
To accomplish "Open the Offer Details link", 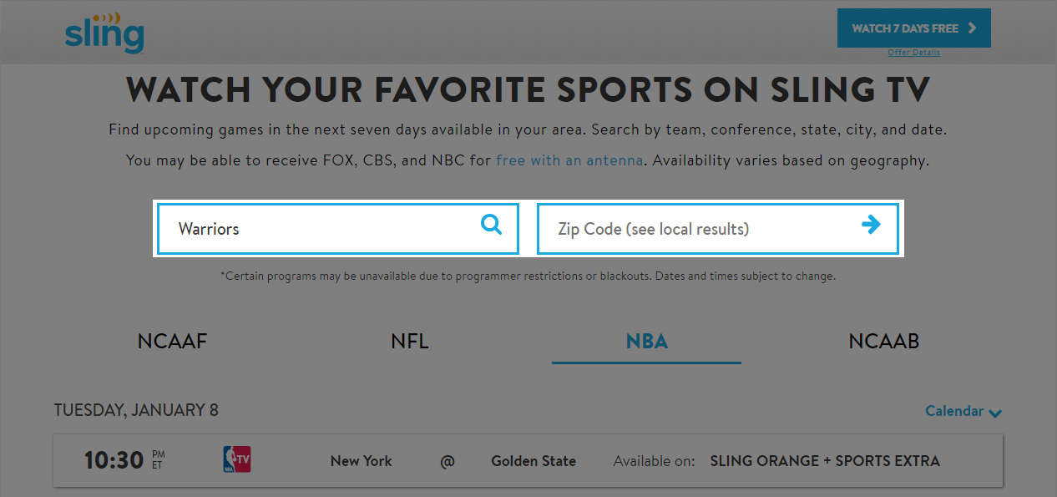I will coord(913,53).
